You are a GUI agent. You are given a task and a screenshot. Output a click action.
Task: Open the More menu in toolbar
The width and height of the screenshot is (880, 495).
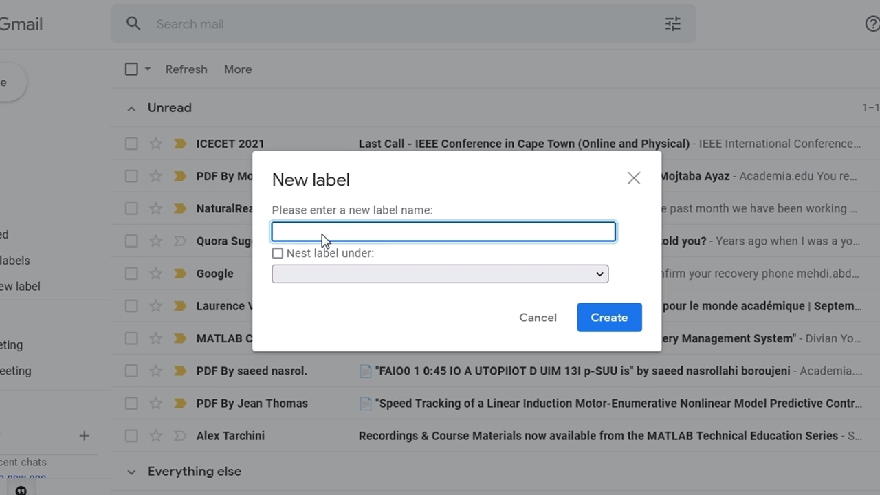pos(238,69)
